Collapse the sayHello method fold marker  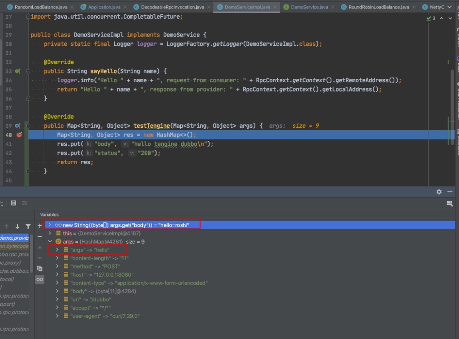click(x=28, y=71)
